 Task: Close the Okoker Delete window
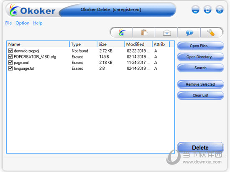click(220, 10)
